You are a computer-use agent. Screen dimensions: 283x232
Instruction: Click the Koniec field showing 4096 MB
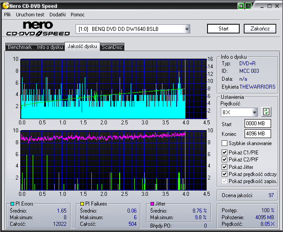pyautogui.click(x=258, y=134)
